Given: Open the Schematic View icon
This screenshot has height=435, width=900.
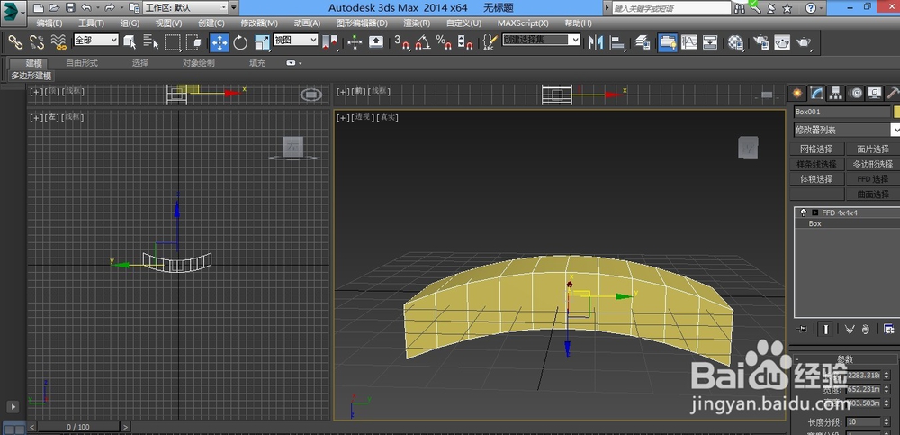Looking at the screenshot, I should coord(710,42).
